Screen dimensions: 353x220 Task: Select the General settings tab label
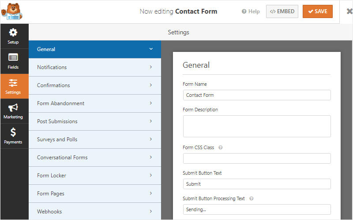(x=46, y=49)
